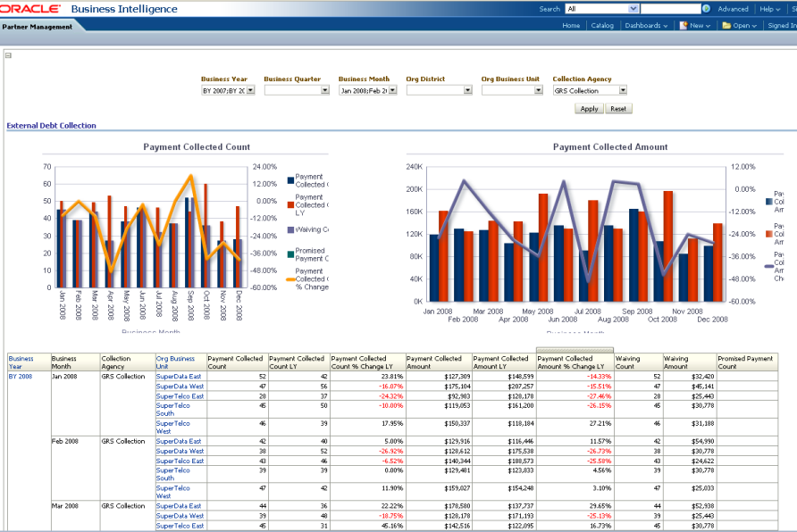Click the column drag handle above the table
Viewport: 797px width, 532px height.
575,350
